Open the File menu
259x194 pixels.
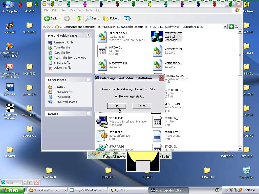coord(46,10)
